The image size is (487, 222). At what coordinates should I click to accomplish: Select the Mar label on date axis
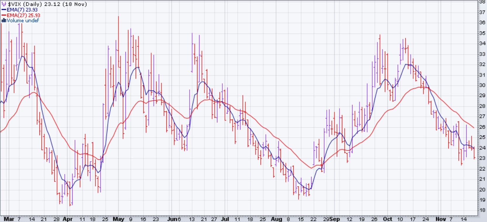click(x=9, y=219)
